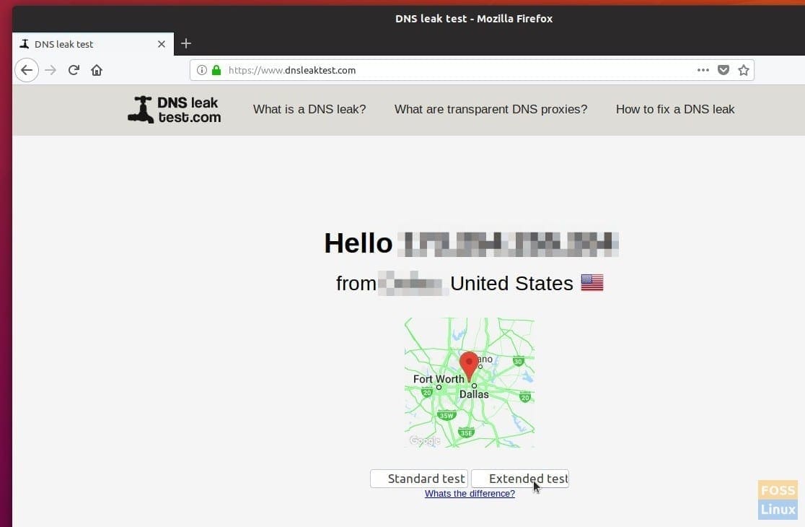805x527 pixels.
Task: Follow the "Whats the difference?" link
Action: point(470,494)
